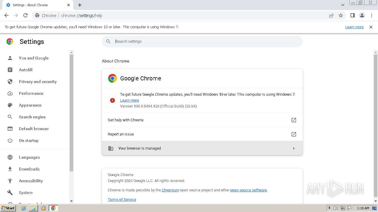Open You and Google settings

(34, 58)
